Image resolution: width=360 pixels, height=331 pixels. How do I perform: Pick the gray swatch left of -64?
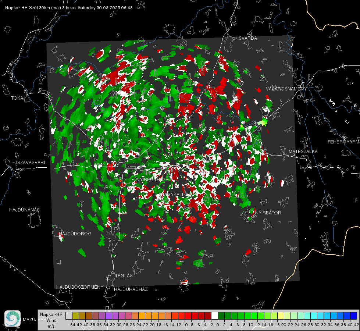click(69, 316)
